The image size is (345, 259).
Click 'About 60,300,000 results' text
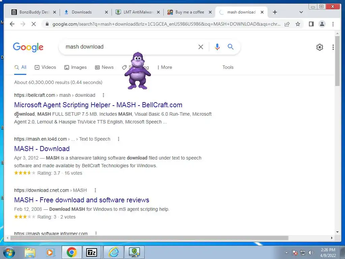pyautogui.click(x=42, y=82)
